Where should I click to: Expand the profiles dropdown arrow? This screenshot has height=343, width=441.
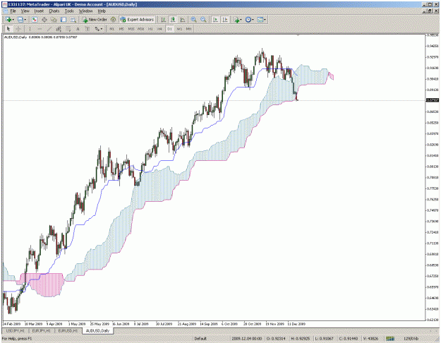pos(25,20)
